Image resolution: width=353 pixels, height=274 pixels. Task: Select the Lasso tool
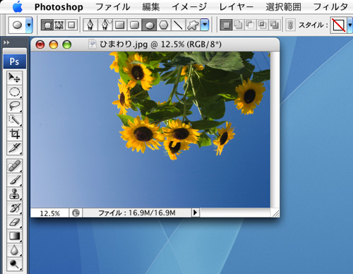pyautogui.click(x=15, y=106)
